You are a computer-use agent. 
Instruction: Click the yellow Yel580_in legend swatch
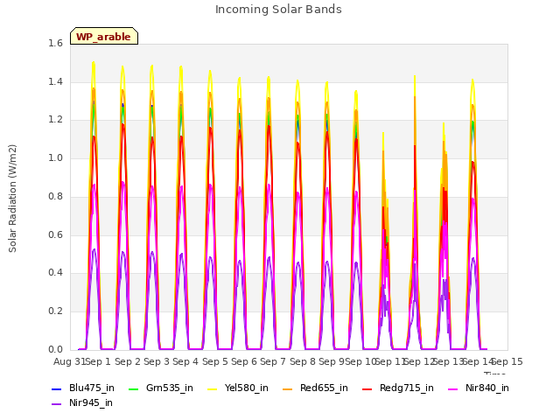click(x=213, y=388)
